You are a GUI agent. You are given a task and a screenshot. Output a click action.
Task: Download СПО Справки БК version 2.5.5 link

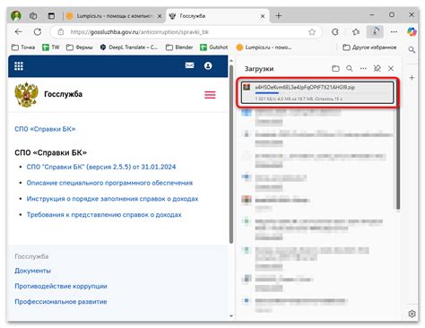coord(101,167)
